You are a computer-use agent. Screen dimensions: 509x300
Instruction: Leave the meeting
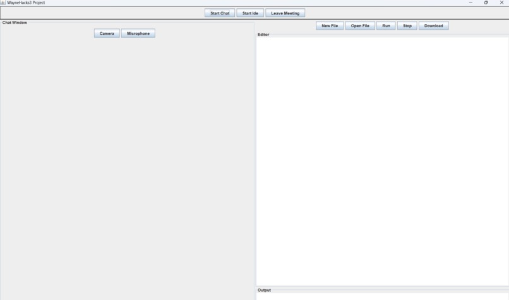285,13
